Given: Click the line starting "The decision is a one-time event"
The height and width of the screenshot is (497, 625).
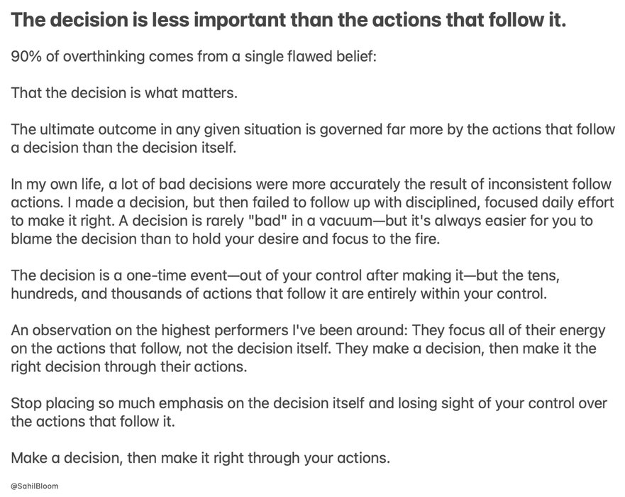Looking at the screenshot, I should coord(285,275).
